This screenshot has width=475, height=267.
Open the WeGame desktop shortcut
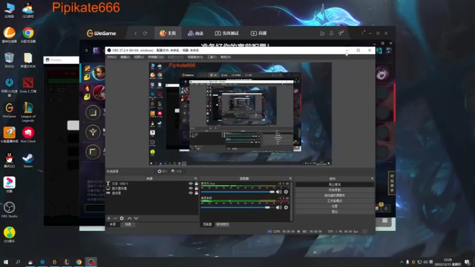[9, 110]
